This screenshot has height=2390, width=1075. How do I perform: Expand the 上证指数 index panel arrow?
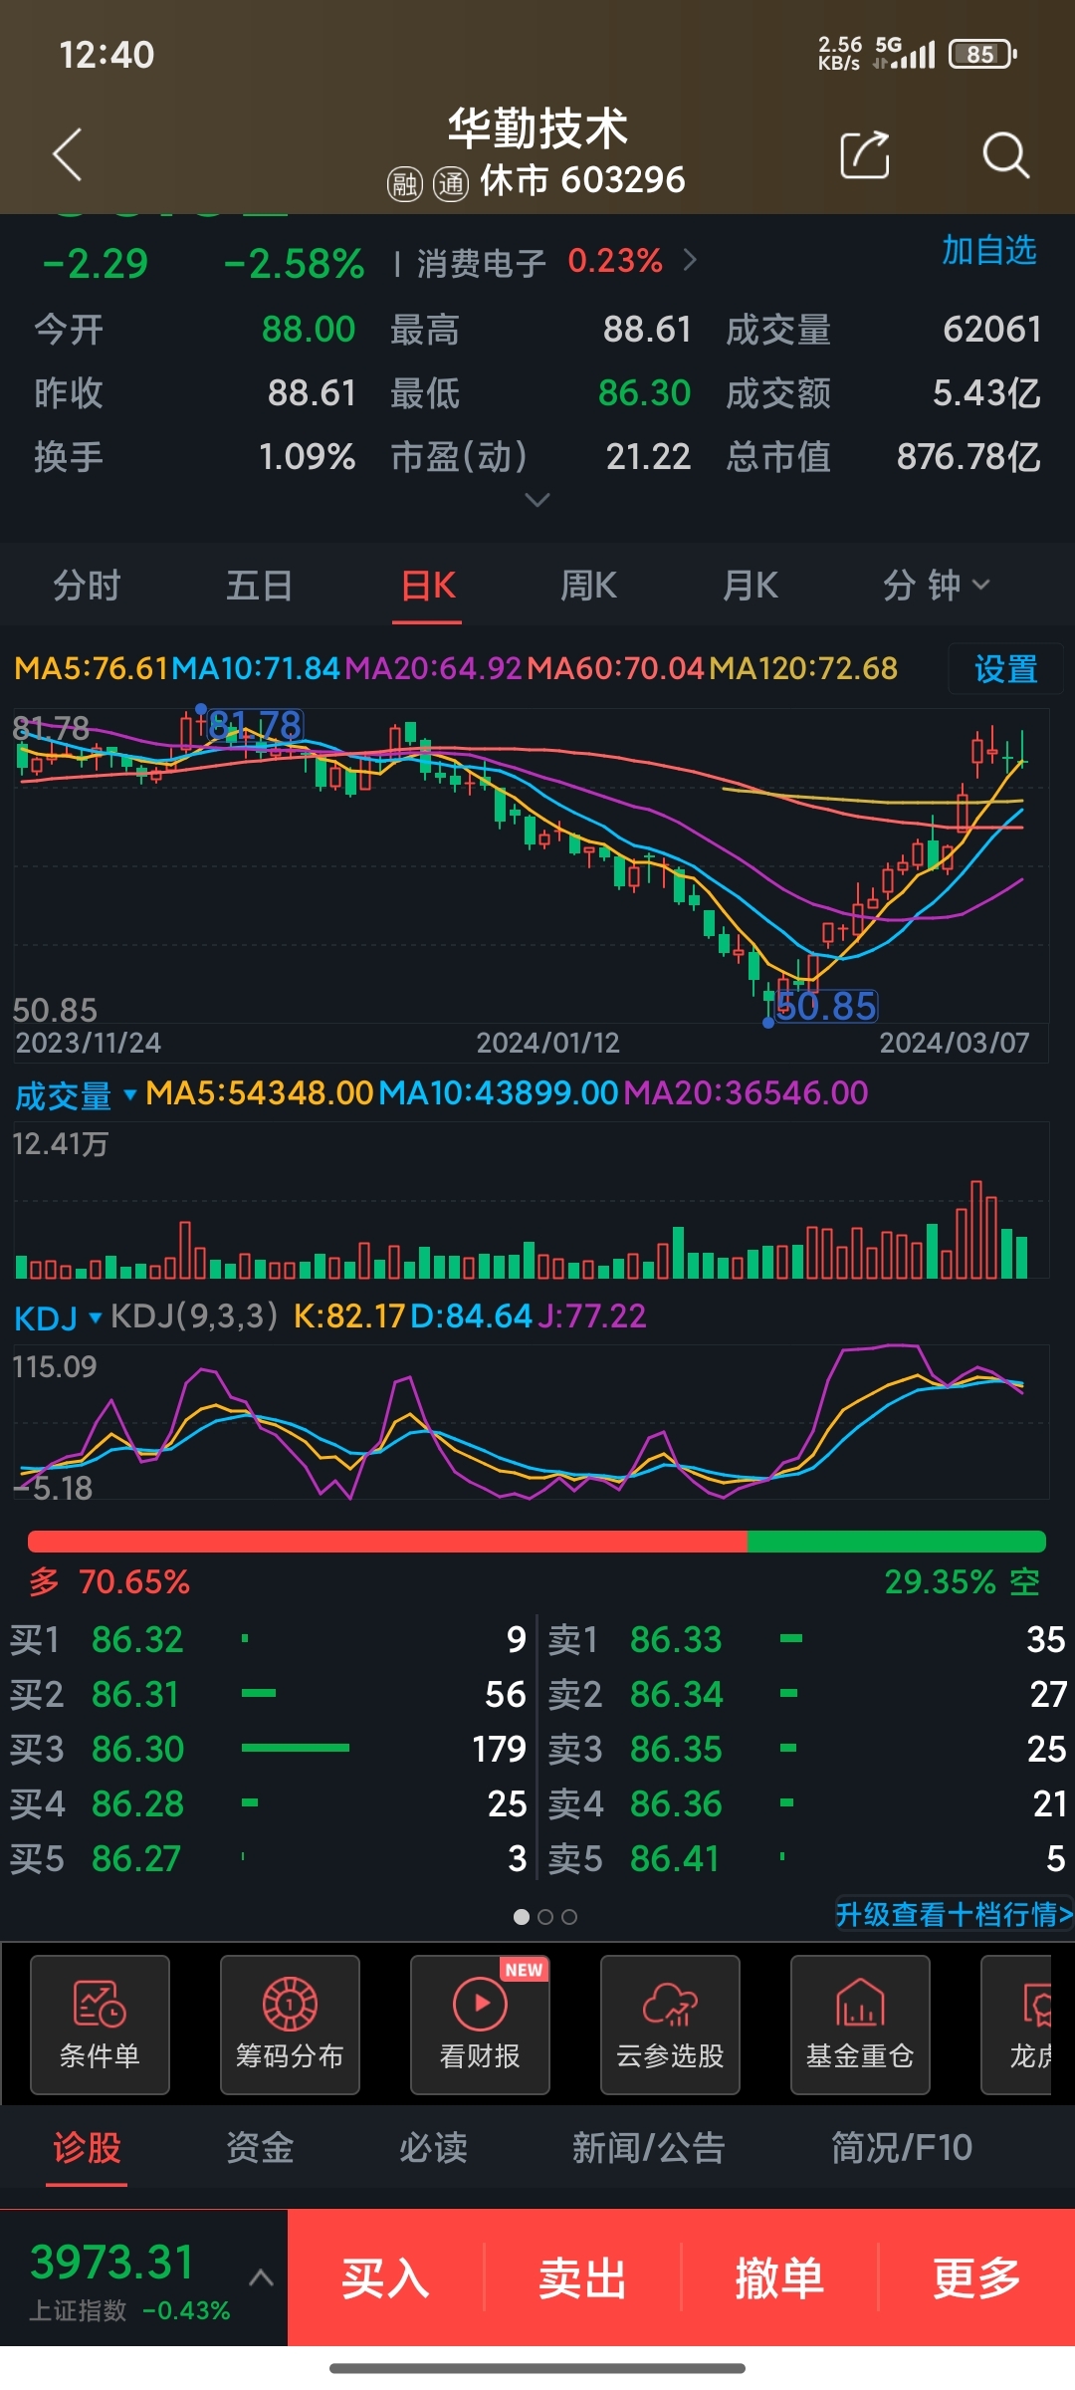pyautogui.click(x=261, y=2276)
